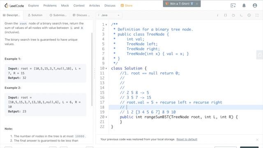Click the 'Output: 23' text
The width and height of the screenshot is (263, 148).
tap(17, 111)
